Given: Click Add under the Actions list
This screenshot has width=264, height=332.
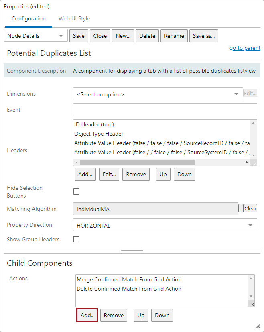Looking at the screenshot, I should [87, 315].
